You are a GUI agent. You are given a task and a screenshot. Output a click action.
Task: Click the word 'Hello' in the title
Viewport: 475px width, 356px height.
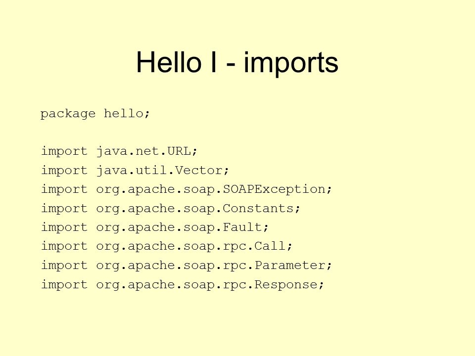(x=169, y=62)
